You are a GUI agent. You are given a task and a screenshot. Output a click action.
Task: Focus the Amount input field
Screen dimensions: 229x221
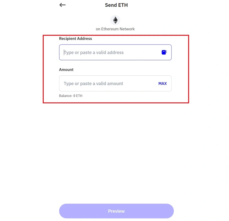coord(115,83)
